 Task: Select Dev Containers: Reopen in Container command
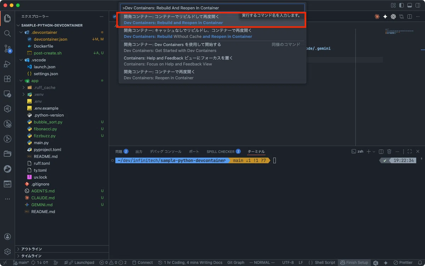212,75
